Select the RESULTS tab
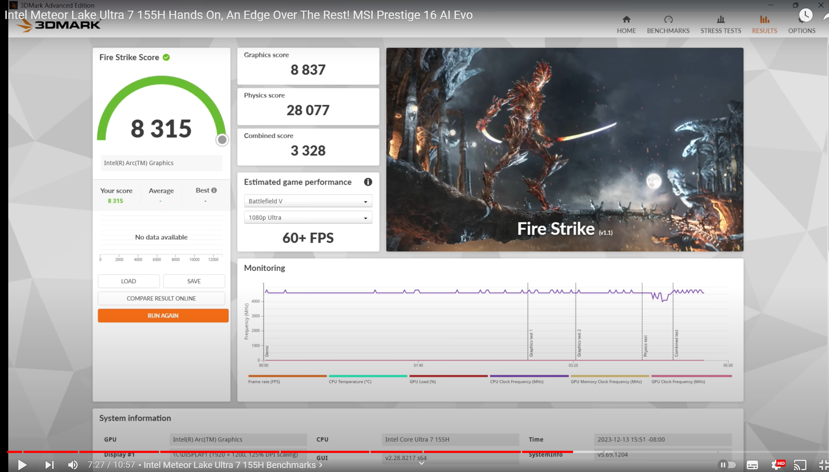The image size is (829, 472). tap(764, 25)
